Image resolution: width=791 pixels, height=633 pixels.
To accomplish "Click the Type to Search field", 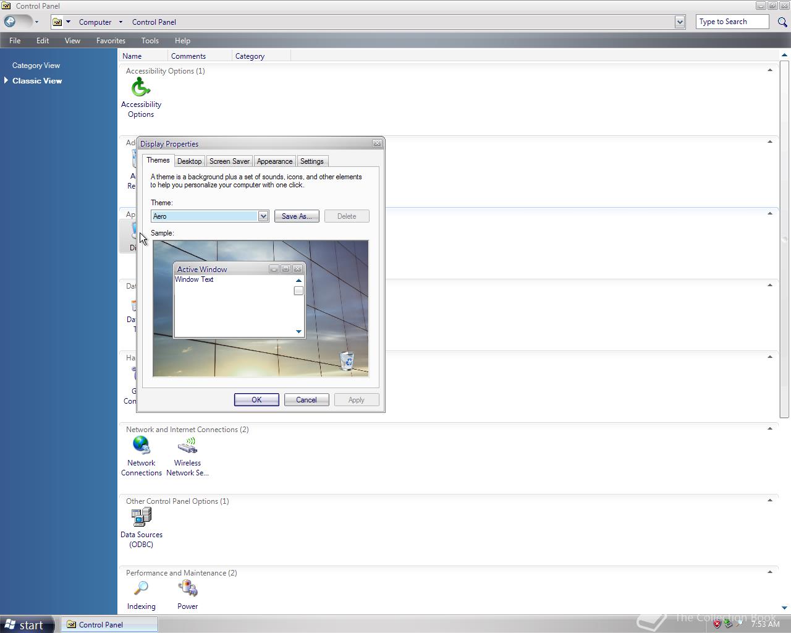I will [732, 22].
